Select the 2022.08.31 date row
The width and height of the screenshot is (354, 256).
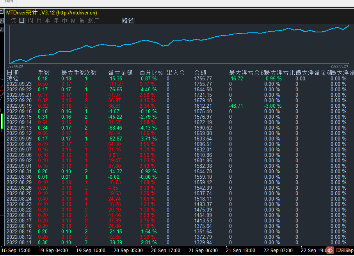pos(19,171)
